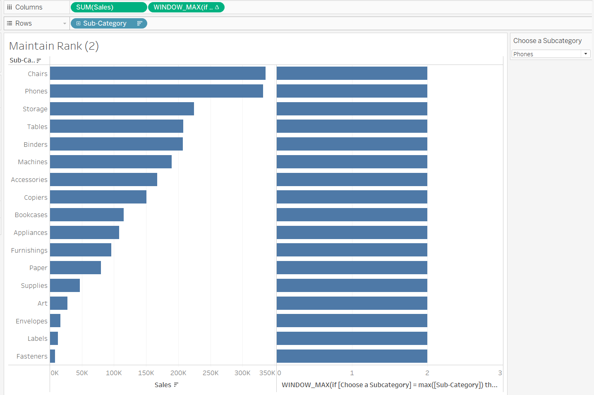Click the sort icon next to Sales axis title
Screen dimensions: 594x395
[x=176, y=385]
